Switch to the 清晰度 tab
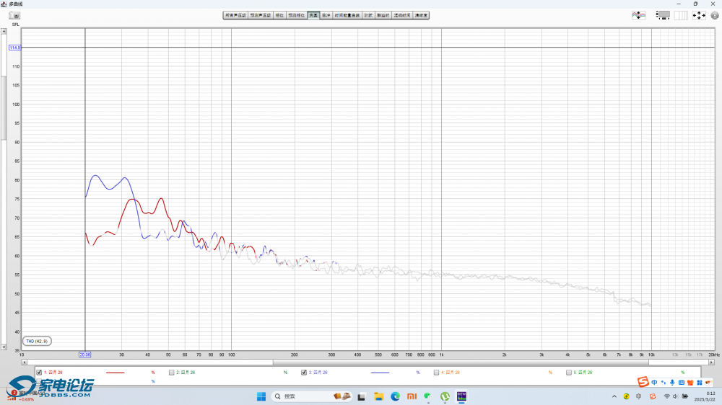 coord(421,15)
